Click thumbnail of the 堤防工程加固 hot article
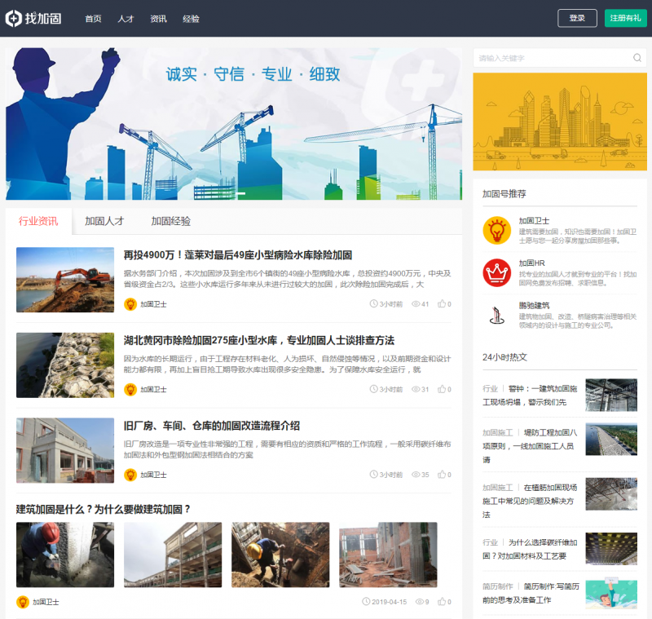The width and height of the screenshot is (652, 619). pyautogui.click(x=611, y=440)
